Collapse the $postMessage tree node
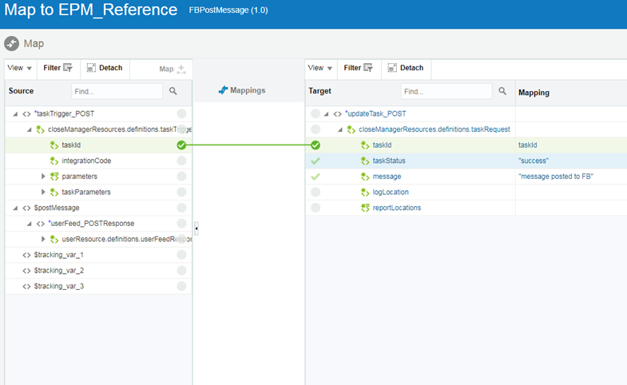This screenshot has height=385, width=627. click(15, 208)
